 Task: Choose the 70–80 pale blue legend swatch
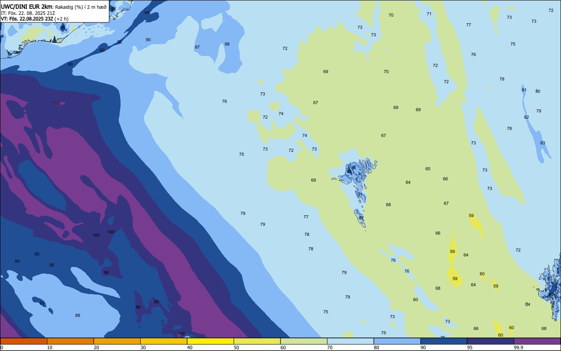(x=350, y=341)
